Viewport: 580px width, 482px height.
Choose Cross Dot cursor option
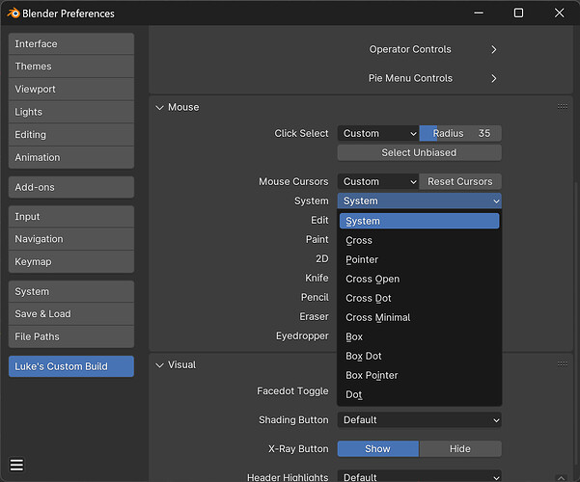420,298
